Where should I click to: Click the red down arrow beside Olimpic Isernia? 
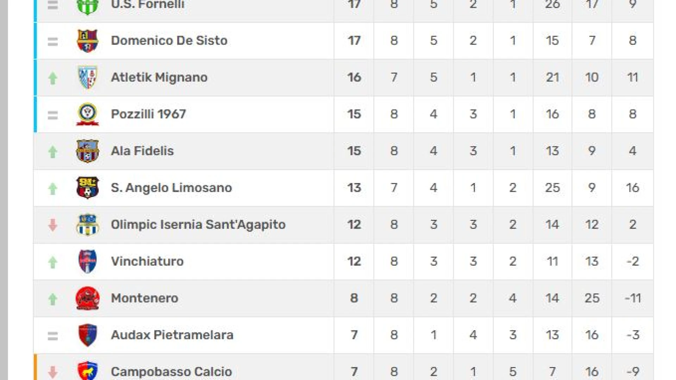click(53, 225)
